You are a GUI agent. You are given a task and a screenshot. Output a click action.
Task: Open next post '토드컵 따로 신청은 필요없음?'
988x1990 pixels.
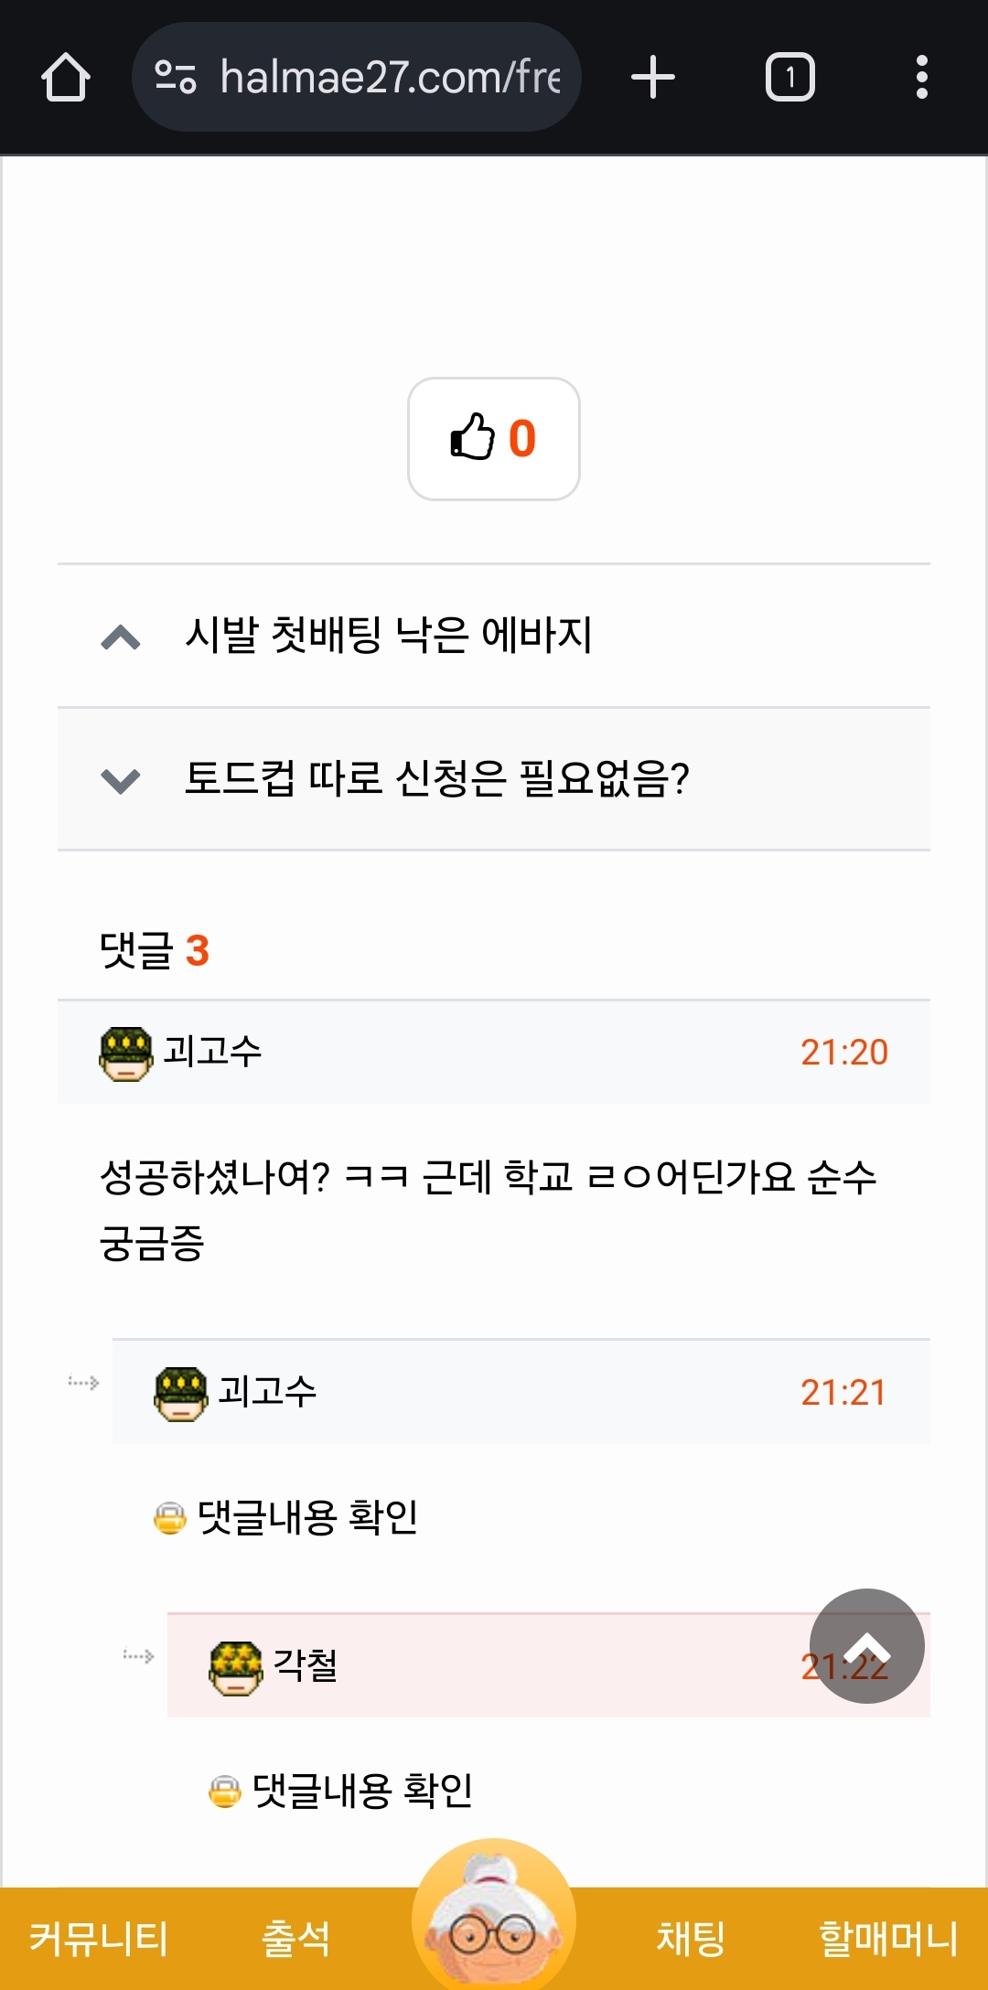pos(437,779)
